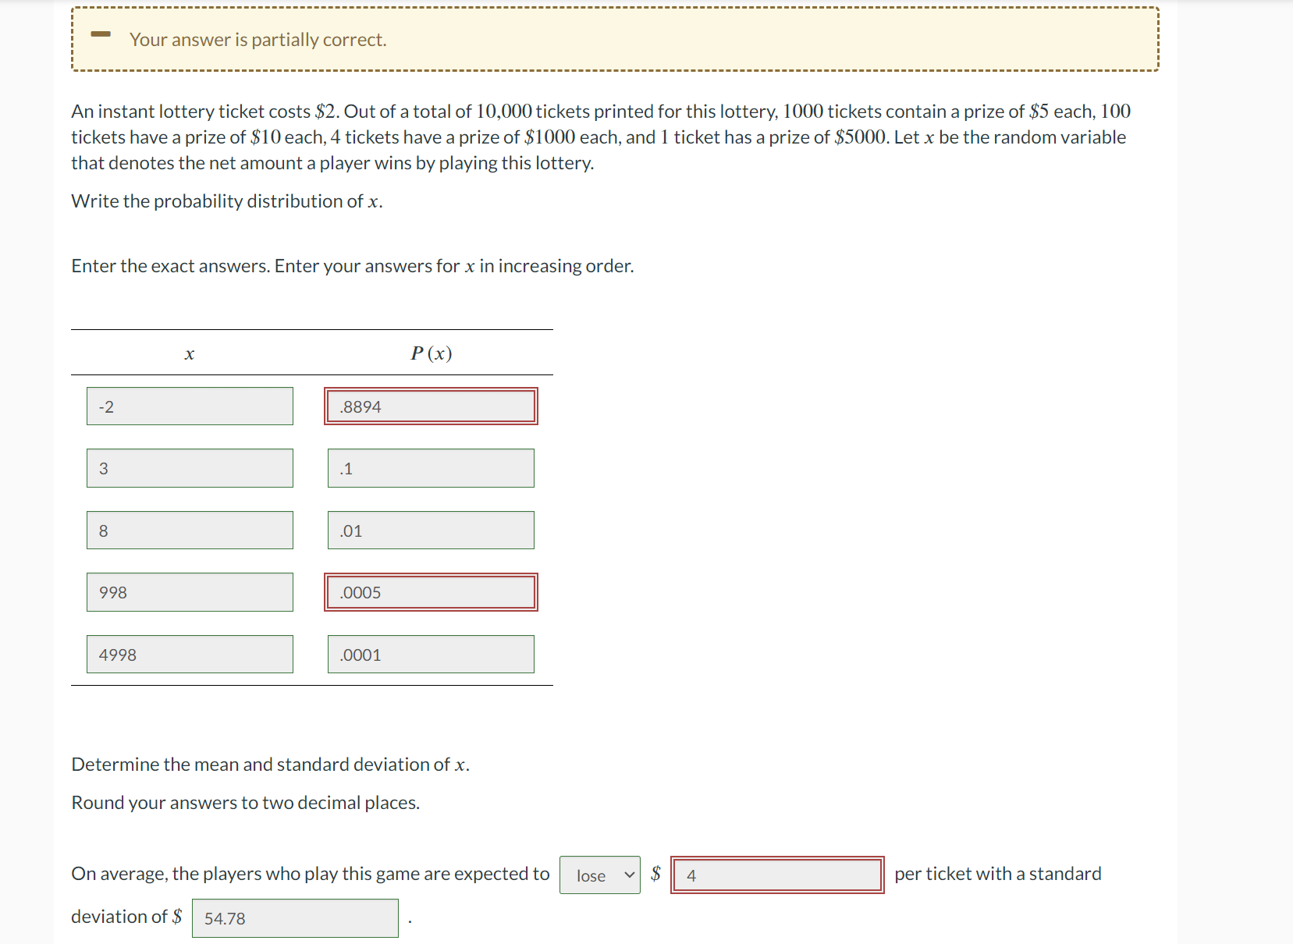Click the x field containing 8

point(189,530)
